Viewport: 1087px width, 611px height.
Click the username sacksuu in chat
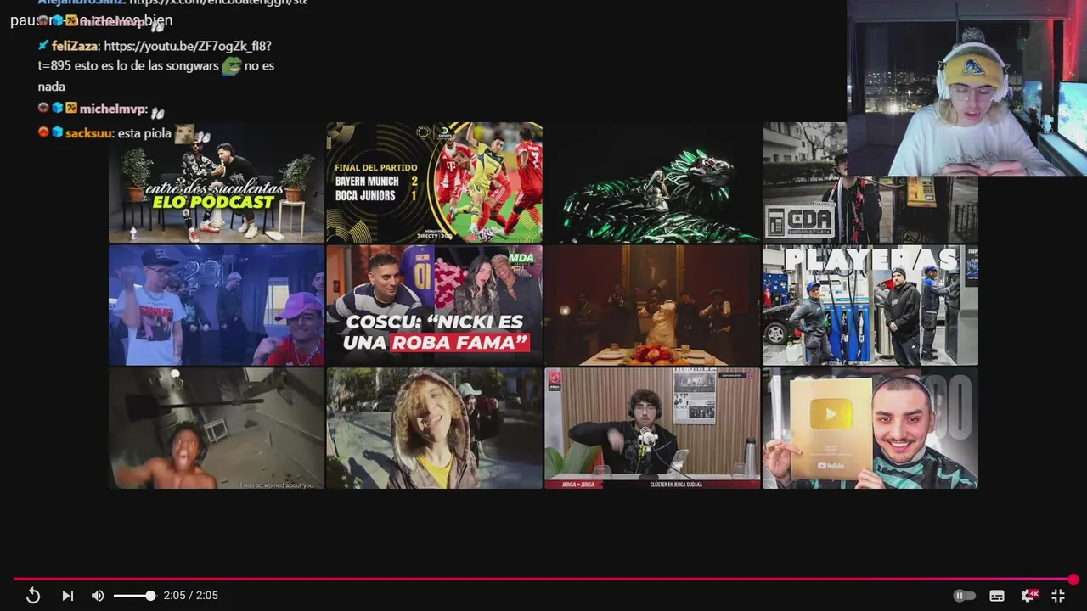click(x=88, y=133)
